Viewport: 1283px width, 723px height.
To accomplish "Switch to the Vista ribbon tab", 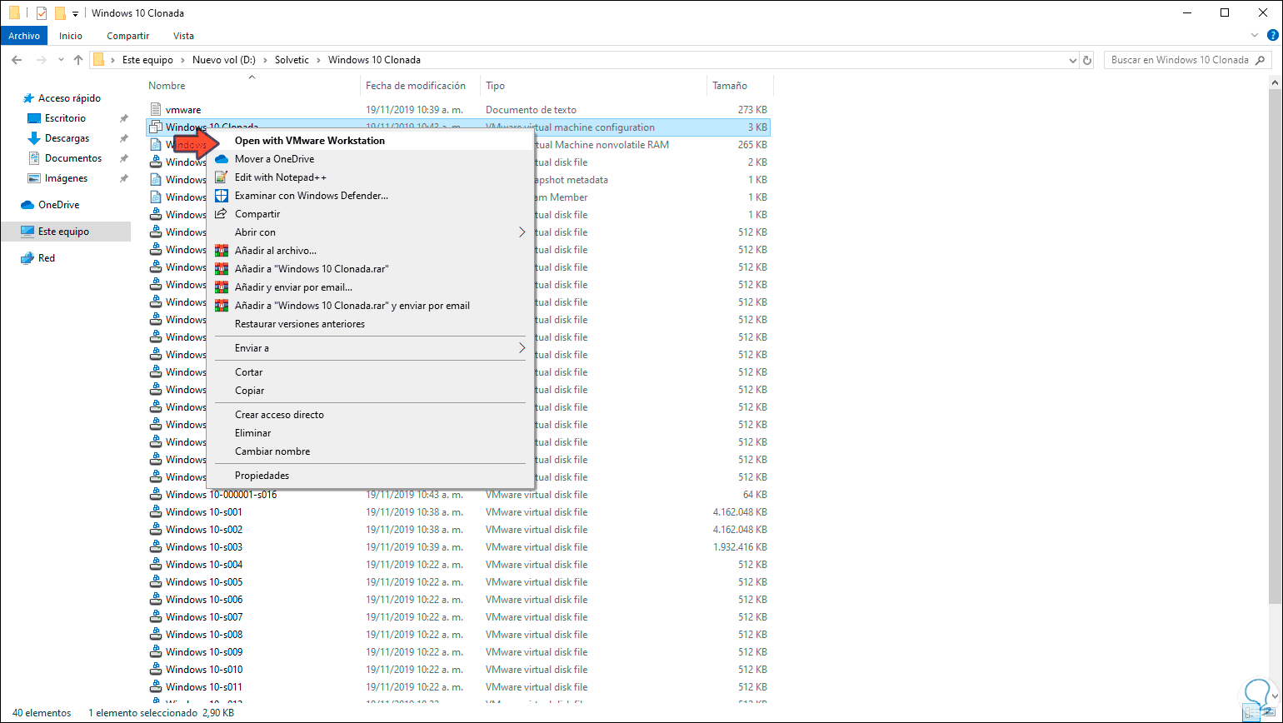I will pyautogui.click(x=183, y=36).
